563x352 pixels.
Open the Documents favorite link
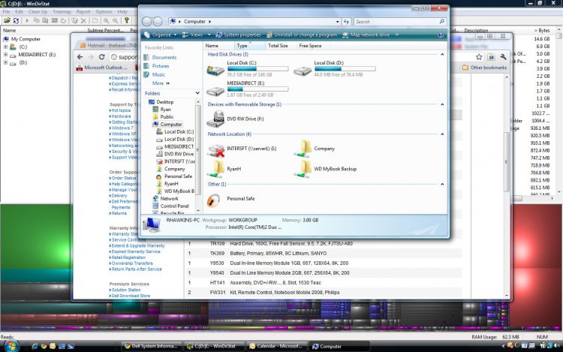point(164,57)
